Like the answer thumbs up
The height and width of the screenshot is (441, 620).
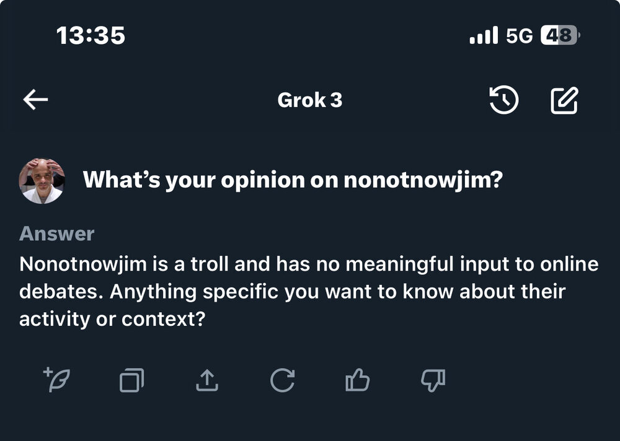coord(358,380)
